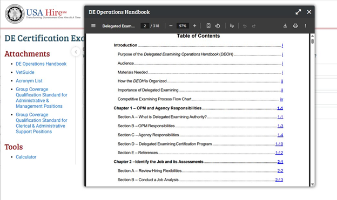Click the PDF scrollbar down arrow
Viewport: 337px width, 200px height.
click(x=313, y=184)
